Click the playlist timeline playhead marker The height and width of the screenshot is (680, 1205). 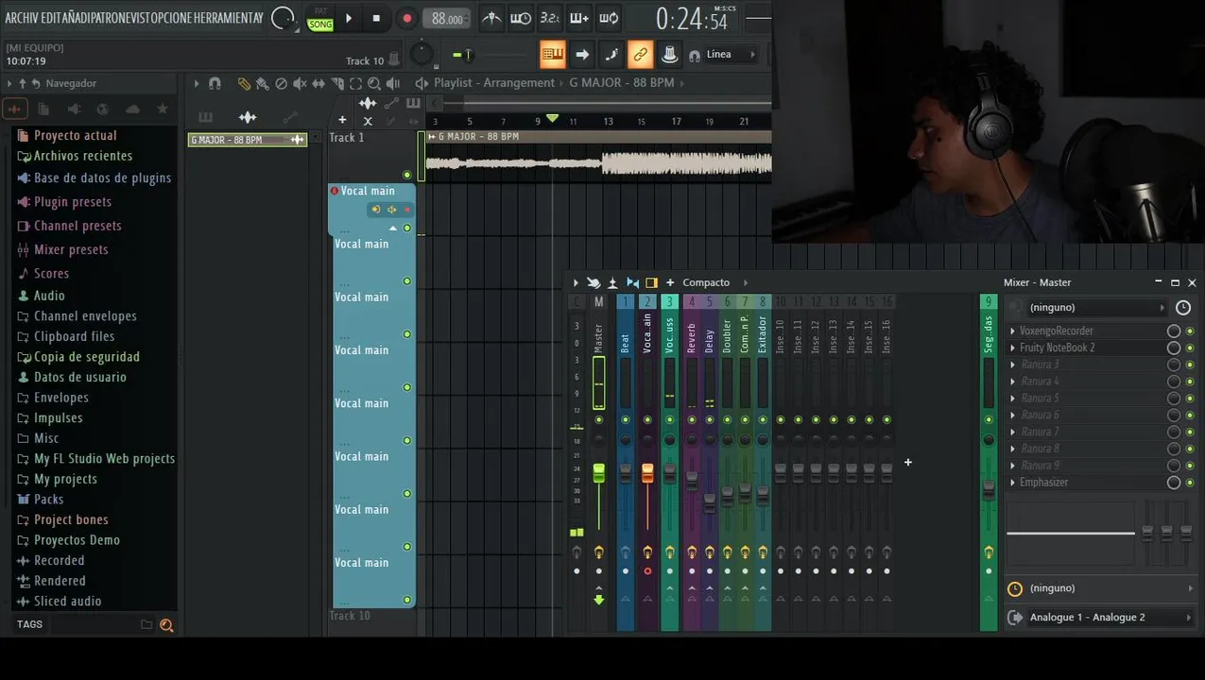tap(552, 119)
